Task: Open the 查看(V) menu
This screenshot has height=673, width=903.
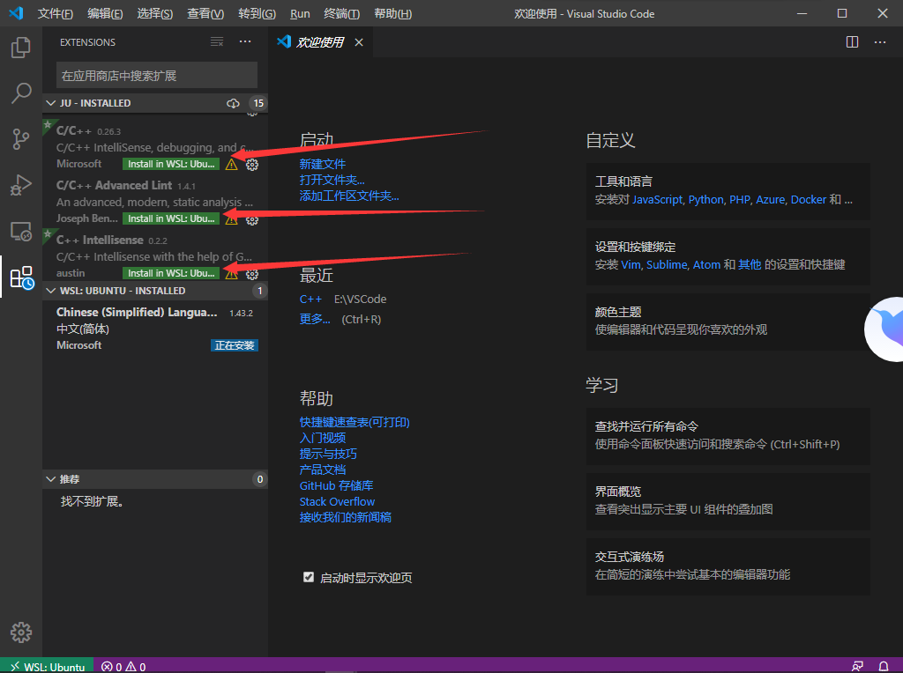Action: pyautogui.click(x=205, y=13)
